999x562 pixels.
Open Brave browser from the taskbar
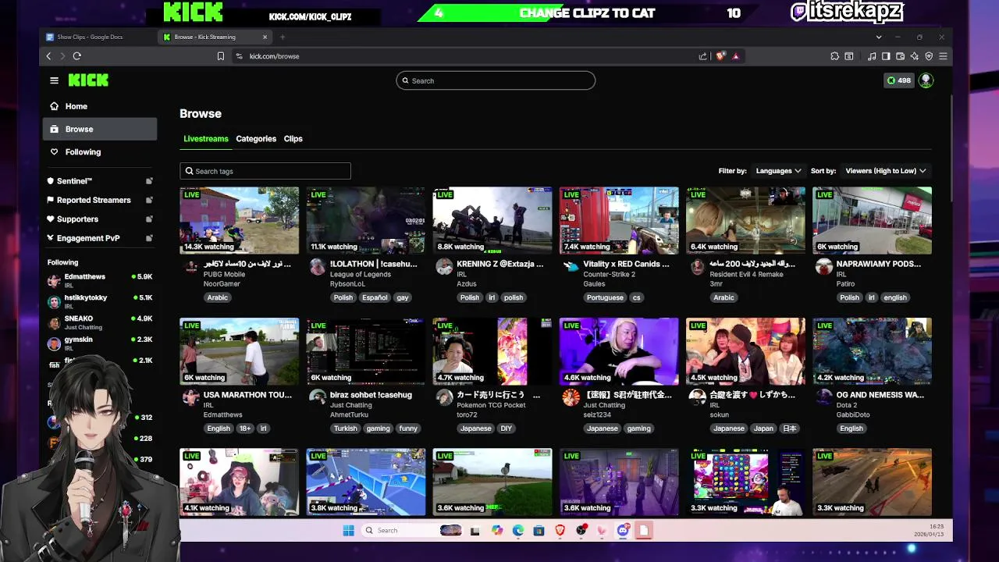point(560,531)
